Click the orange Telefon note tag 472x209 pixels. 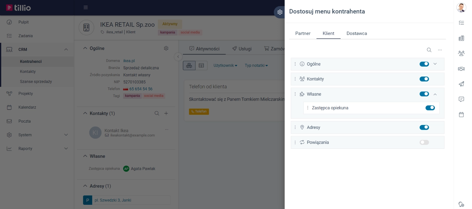click(x=199, y=111)
